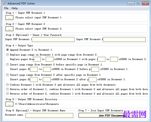Click Insert-before pages start field
Screen dimensions: 151x122
click(34, 69)
